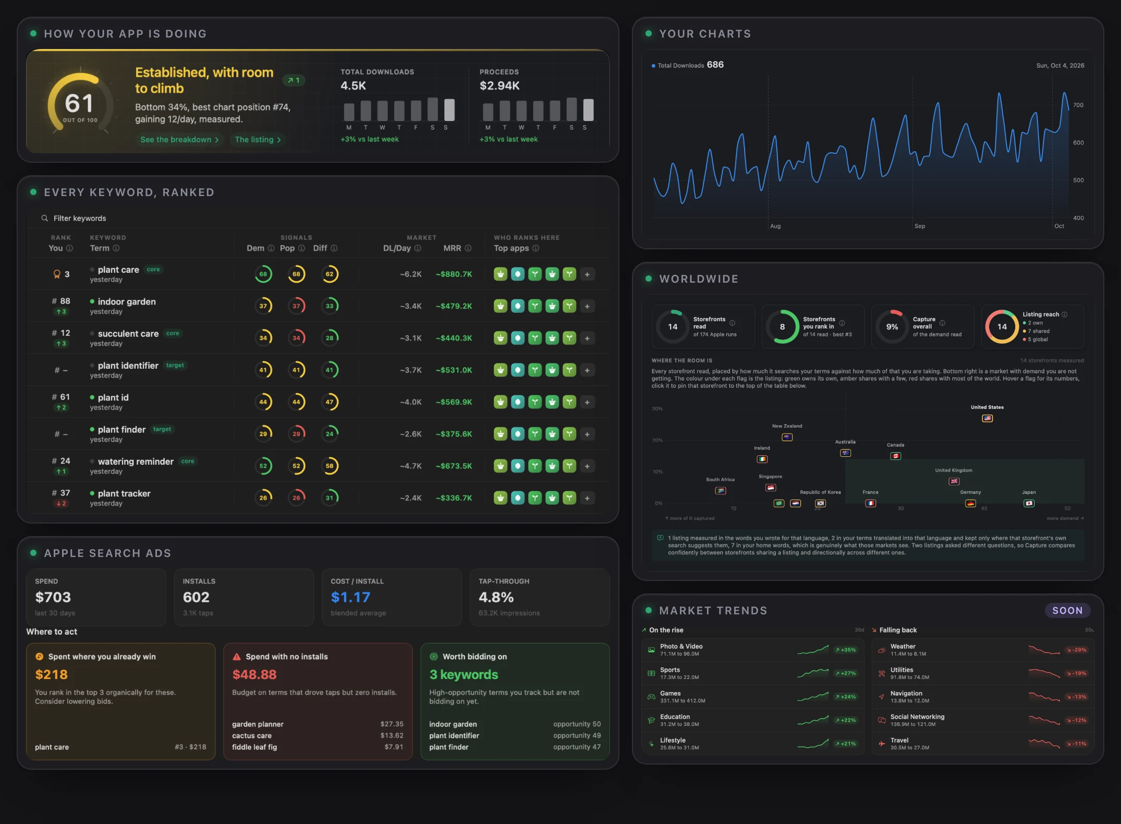Click the indoor garden opportunity 50 line

pyautogui.click(x=515, y=724)
